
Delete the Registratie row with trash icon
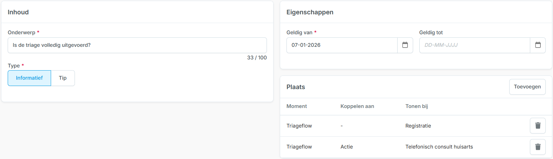click(x=538, y=126)
